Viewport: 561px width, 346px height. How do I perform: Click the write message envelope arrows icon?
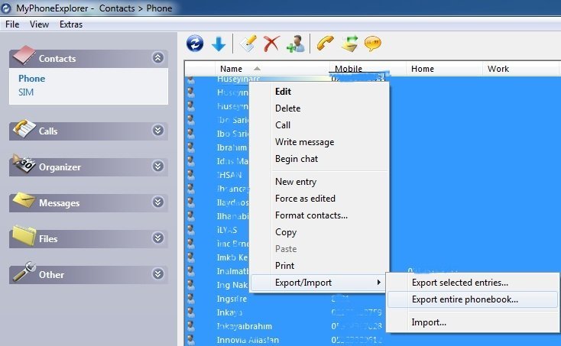point(349,44)
